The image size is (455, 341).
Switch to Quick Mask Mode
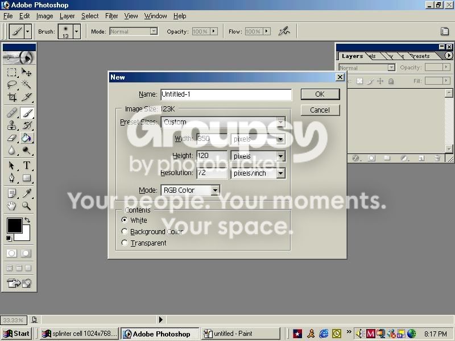(x=26, y=253)
